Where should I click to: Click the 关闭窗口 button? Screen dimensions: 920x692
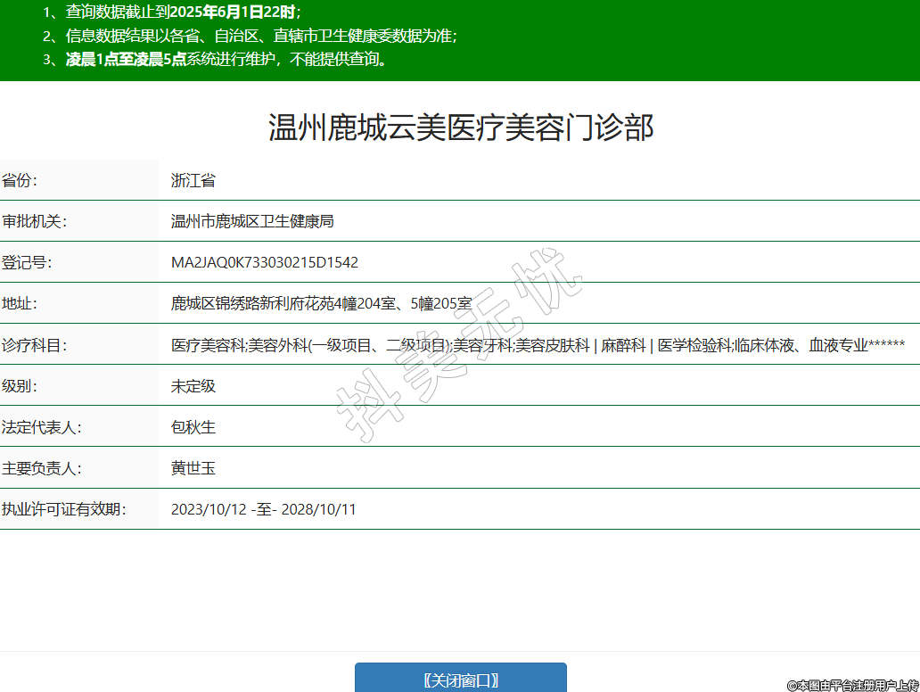pyautogui.click(x=460, y=680)
